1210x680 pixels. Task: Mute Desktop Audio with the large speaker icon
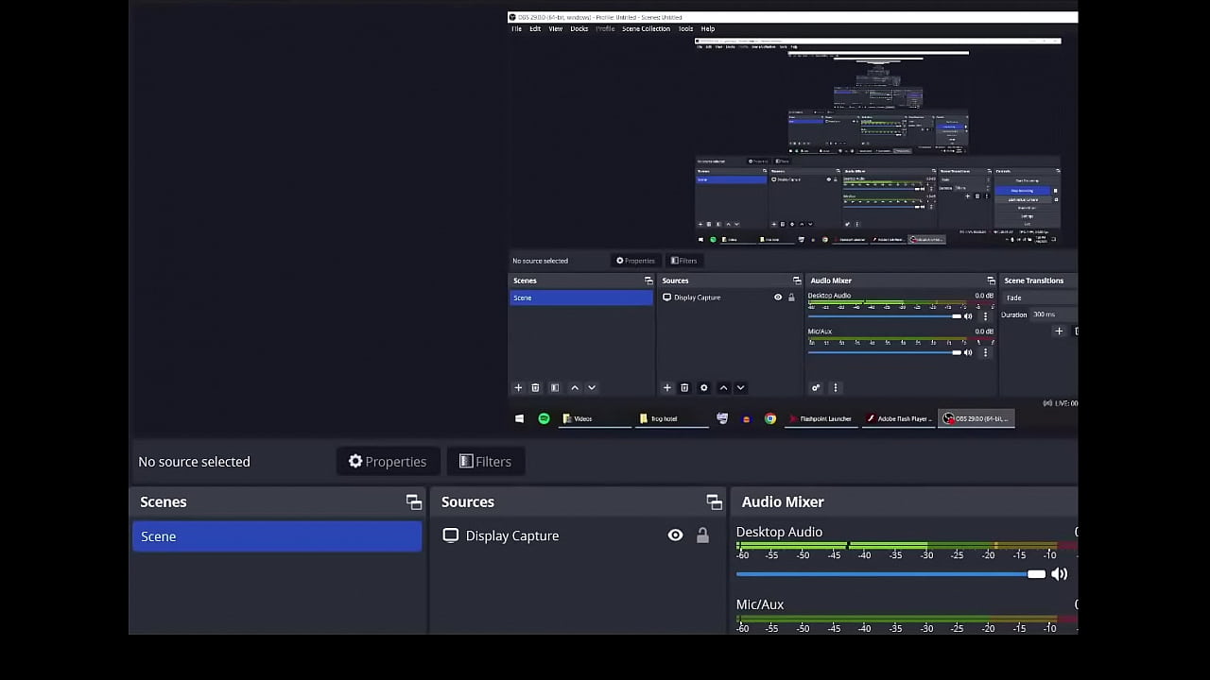click(x=1060, y=574)
